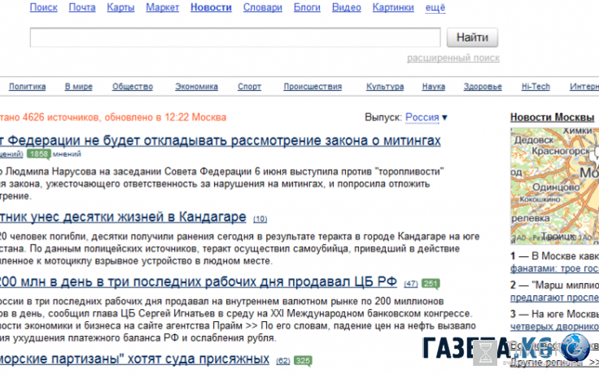Image resolution: width=599 pixels, height=374 pixels.
Task: Open Карты in the top navigation
Action: [120, 7]
